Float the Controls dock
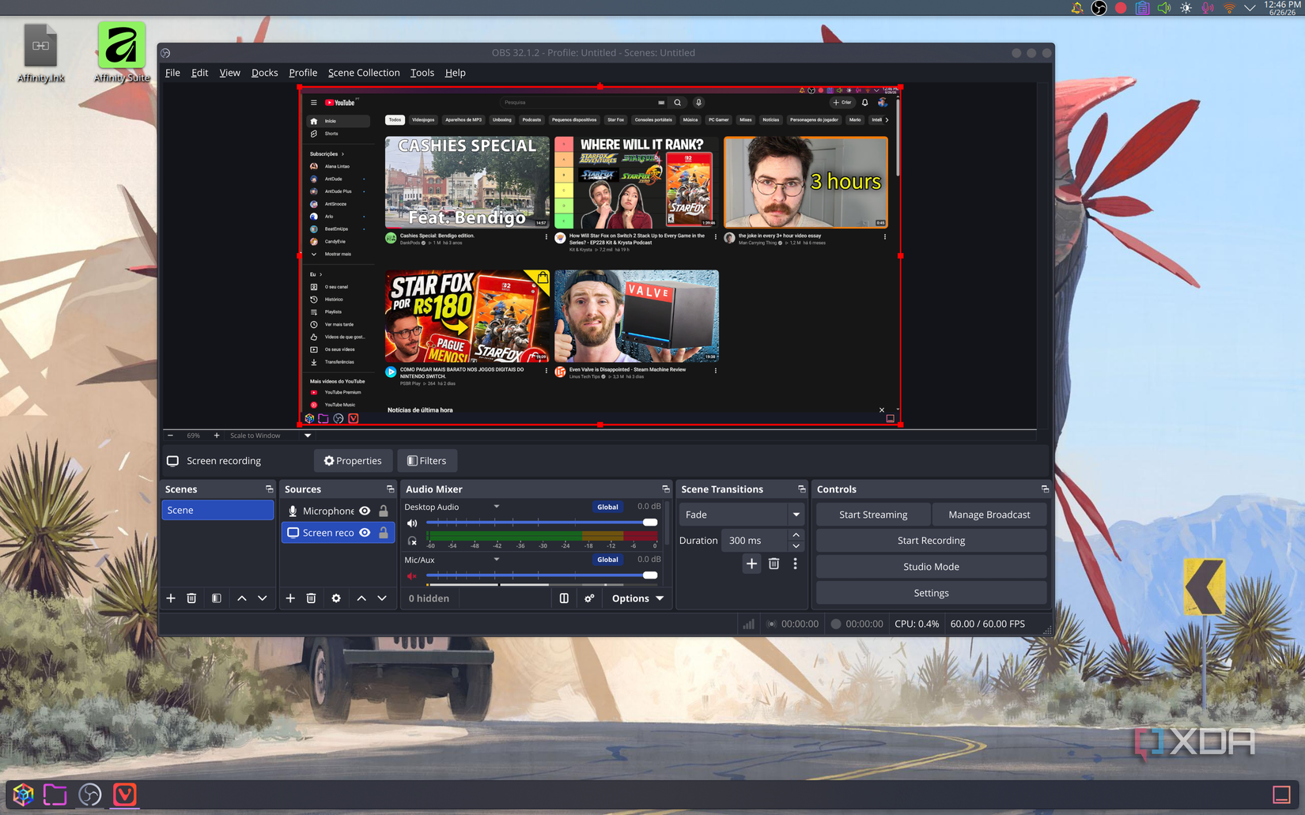Viewport: 1305px width, 815px height. point(1045,489)
